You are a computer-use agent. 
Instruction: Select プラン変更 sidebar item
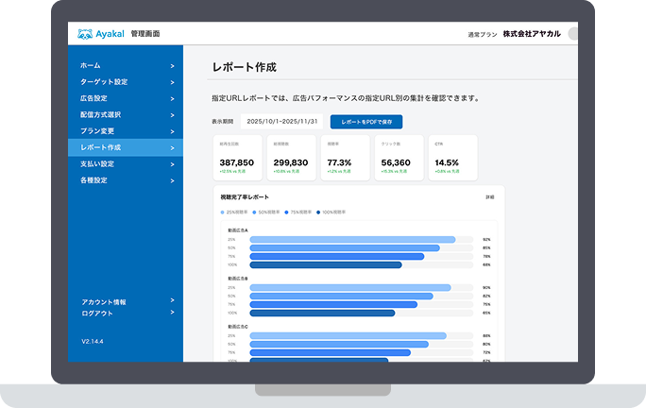coord(97,130)
